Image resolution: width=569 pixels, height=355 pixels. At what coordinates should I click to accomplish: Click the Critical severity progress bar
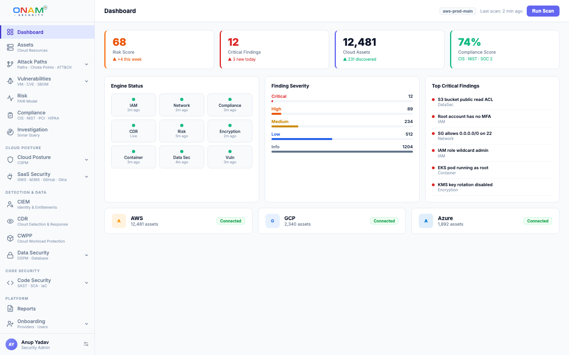[342, 101]
